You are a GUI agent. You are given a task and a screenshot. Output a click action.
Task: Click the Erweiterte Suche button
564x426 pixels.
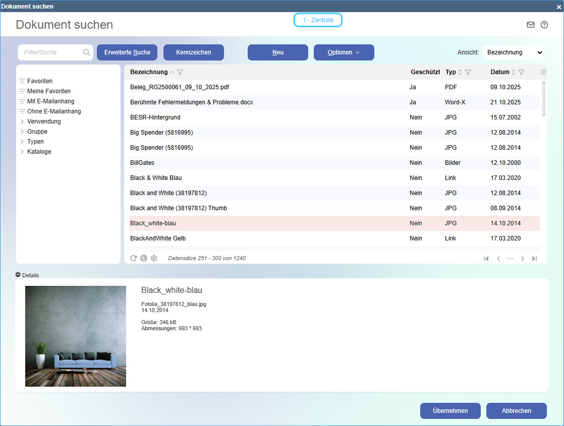coord(127,52)
